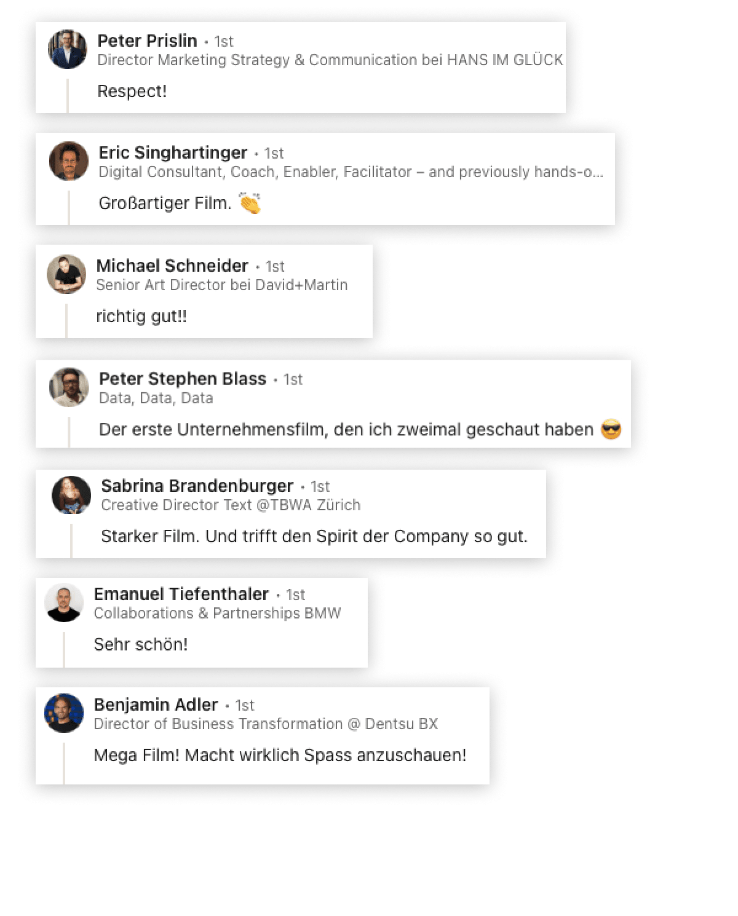
Task: Click the Dentsu BX headline text
Action: (266, 724)
